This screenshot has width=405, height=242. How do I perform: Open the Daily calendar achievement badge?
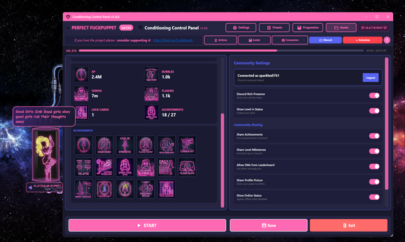tap(167, 167)
